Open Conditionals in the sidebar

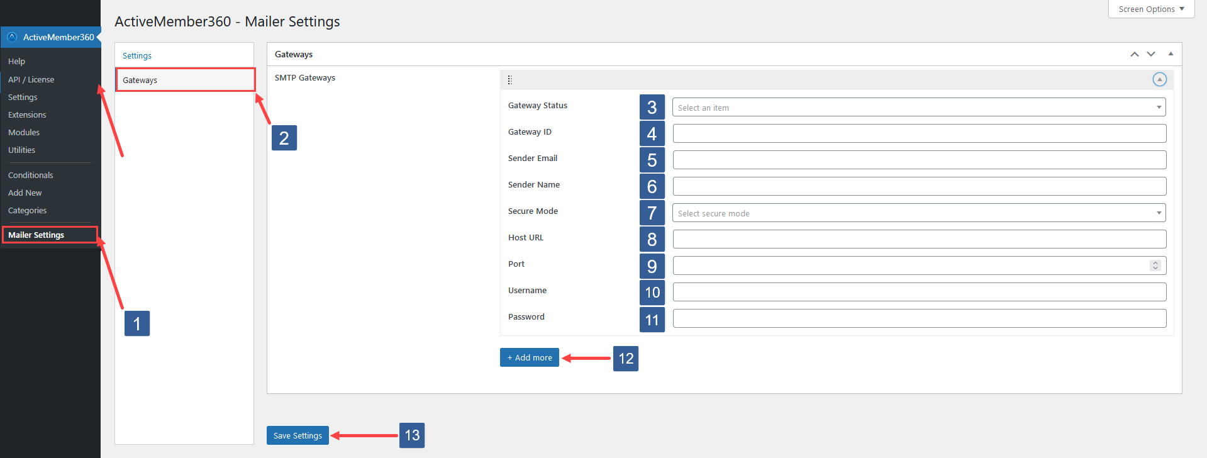pyautogui.click(x=30, y=175)
